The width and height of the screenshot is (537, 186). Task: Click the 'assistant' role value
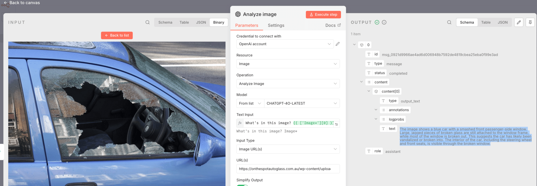pos(393,152)
